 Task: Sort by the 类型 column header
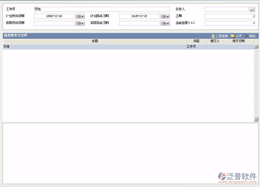tap(197, 41)
